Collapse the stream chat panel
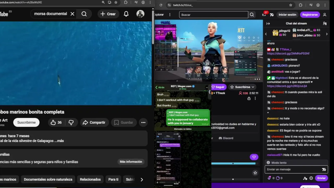The image size is (334, 188). (x=268, y=23)
